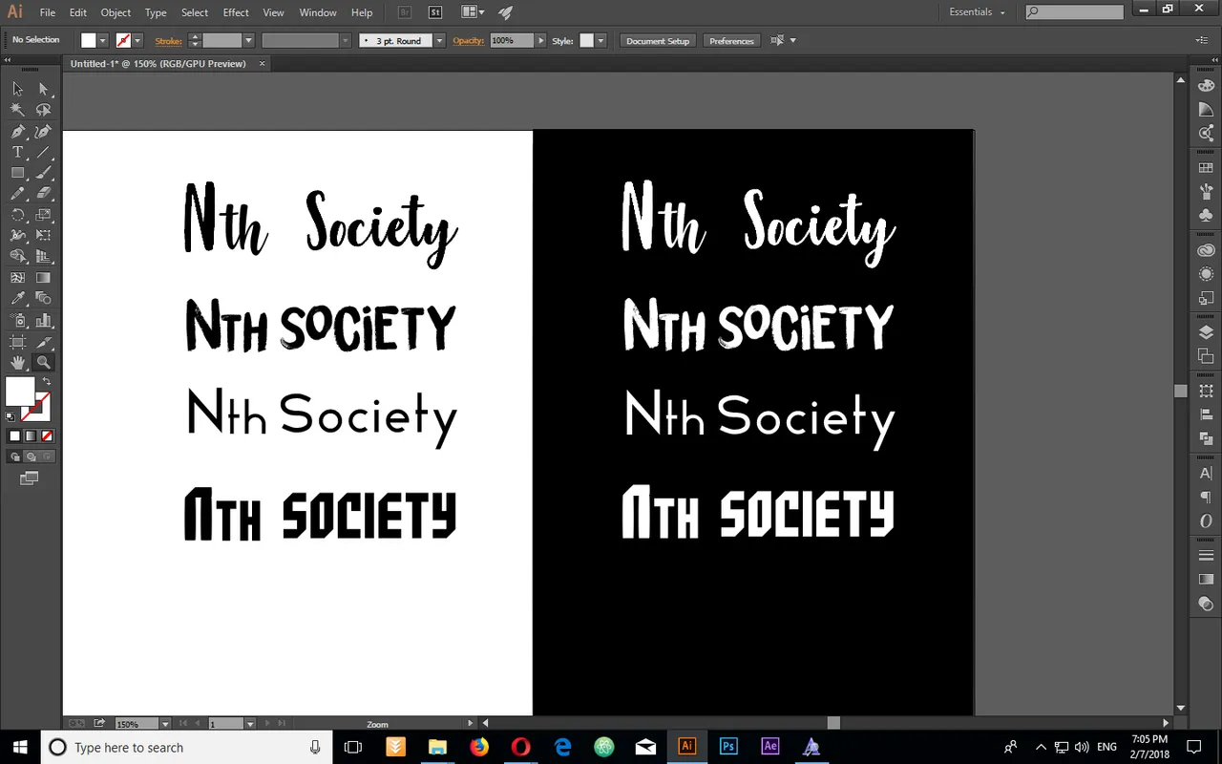Choose the Lasso tool
Viewport: 1222px width, 764px height.
click(x=43, y=110)
